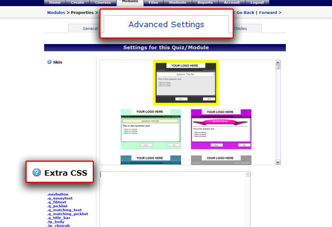
Task: Click skin list scroll up arrow
Action: (278, 62)
